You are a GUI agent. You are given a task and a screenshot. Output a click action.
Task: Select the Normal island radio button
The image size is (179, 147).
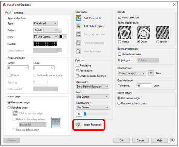coord(119,42)
